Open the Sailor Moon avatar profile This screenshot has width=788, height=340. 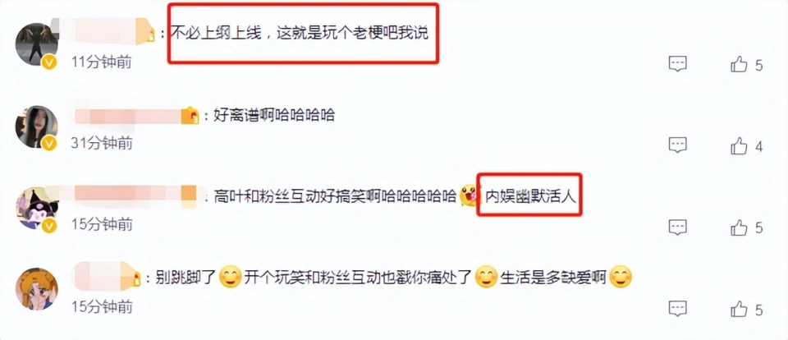pyautogui.click(x=36, y=289)
